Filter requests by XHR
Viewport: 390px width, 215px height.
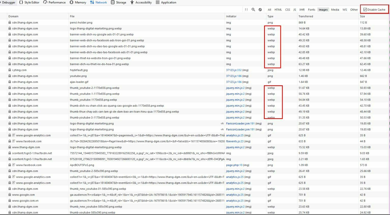point(302,10)
